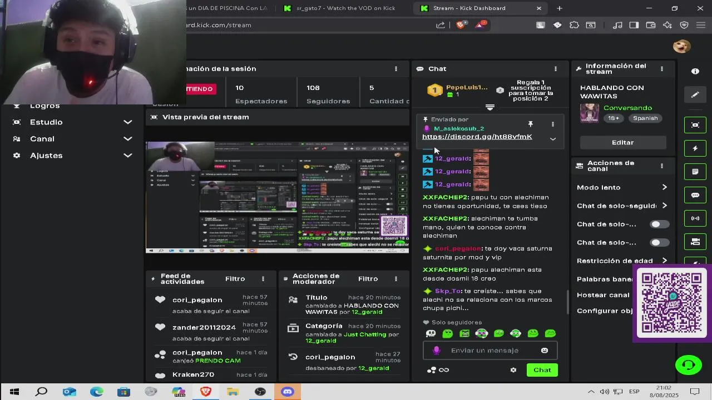Open the info icon in the right sidebar
Image resolution: width=712 pixels, height=400 pixels.
pos(695,71)
